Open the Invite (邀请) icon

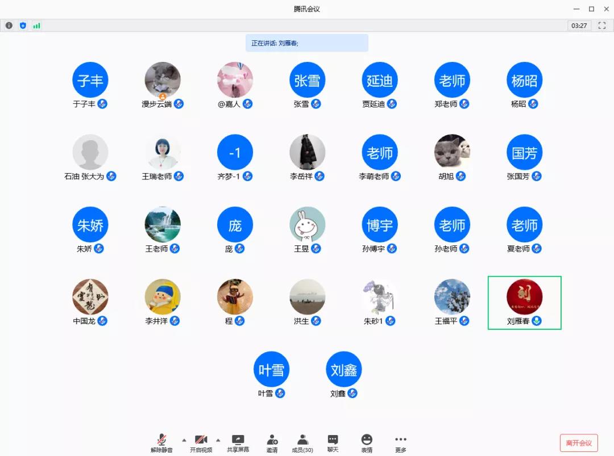pyautogui.click(x=272, y=443)
